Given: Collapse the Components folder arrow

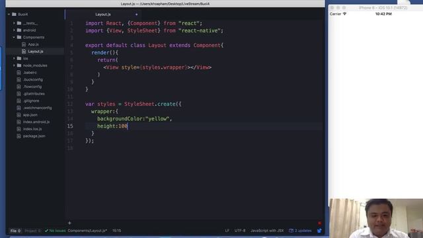Looking at the screenshot, I should 14,37.
